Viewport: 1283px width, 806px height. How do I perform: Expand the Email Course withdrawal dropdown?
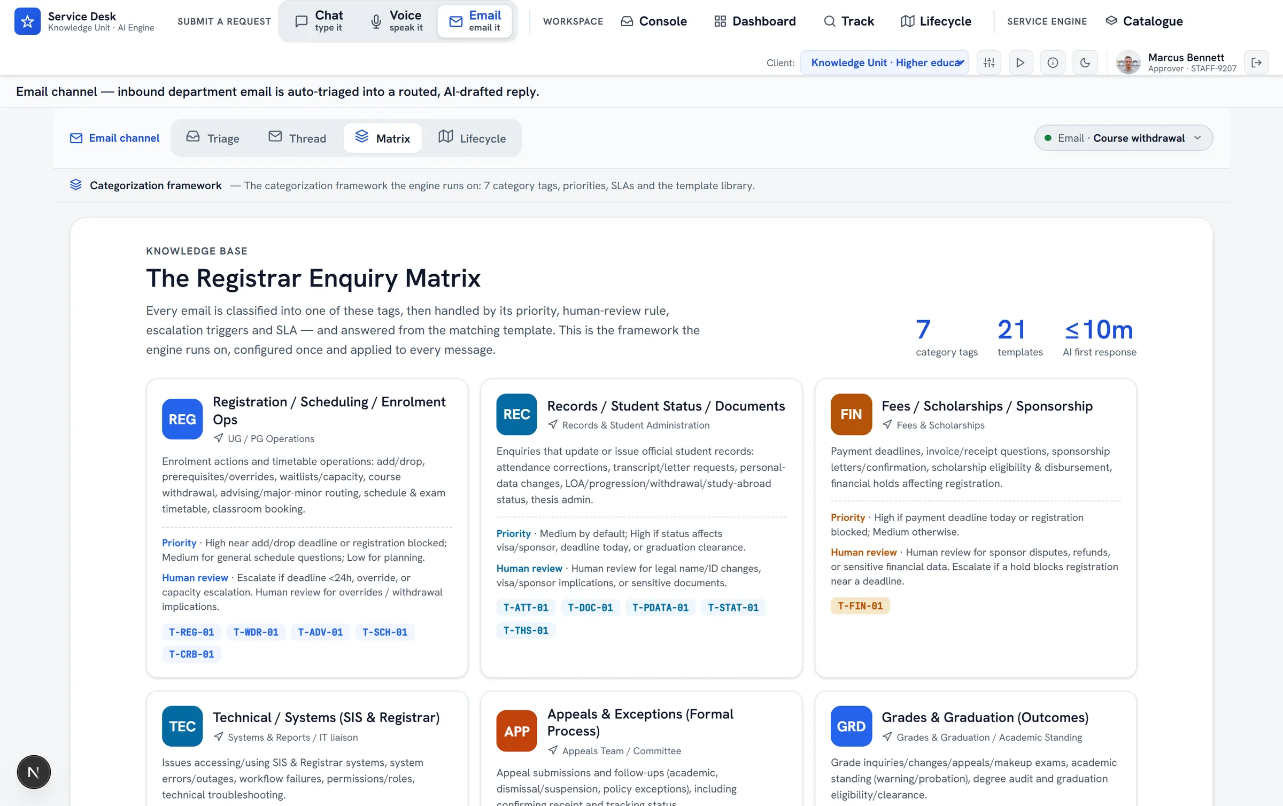(1123, 138)
